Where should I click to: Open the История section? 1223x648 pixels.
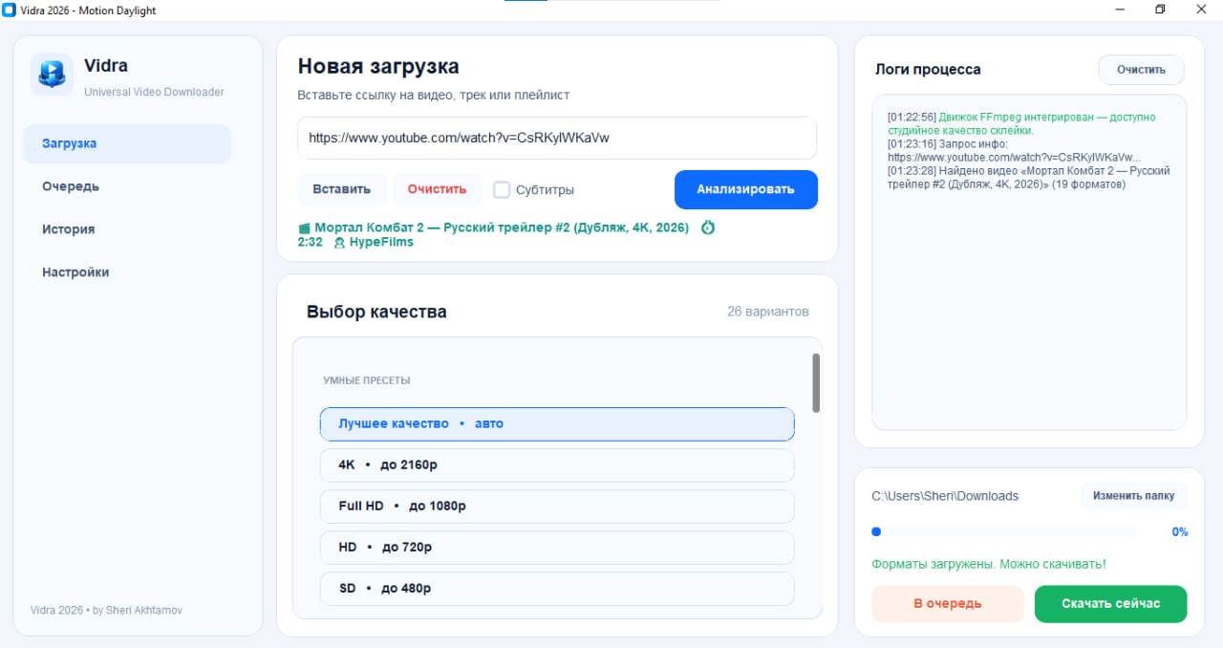67,229
